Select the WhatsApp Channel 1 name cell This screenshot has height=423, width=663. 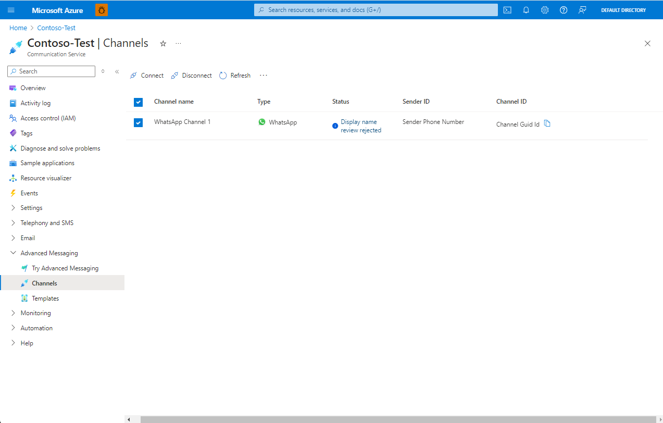coord(182,122)
